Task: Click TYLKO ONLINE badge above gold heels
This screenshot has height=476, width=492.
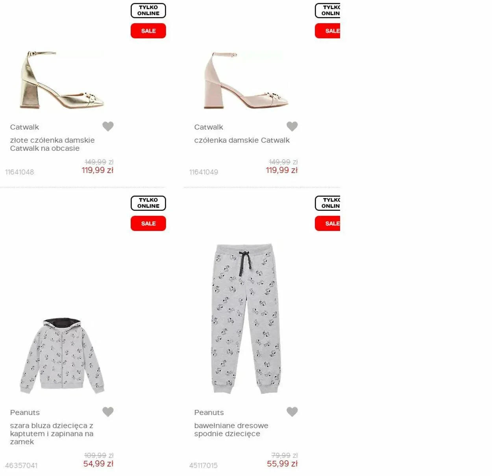Action: 148,11
